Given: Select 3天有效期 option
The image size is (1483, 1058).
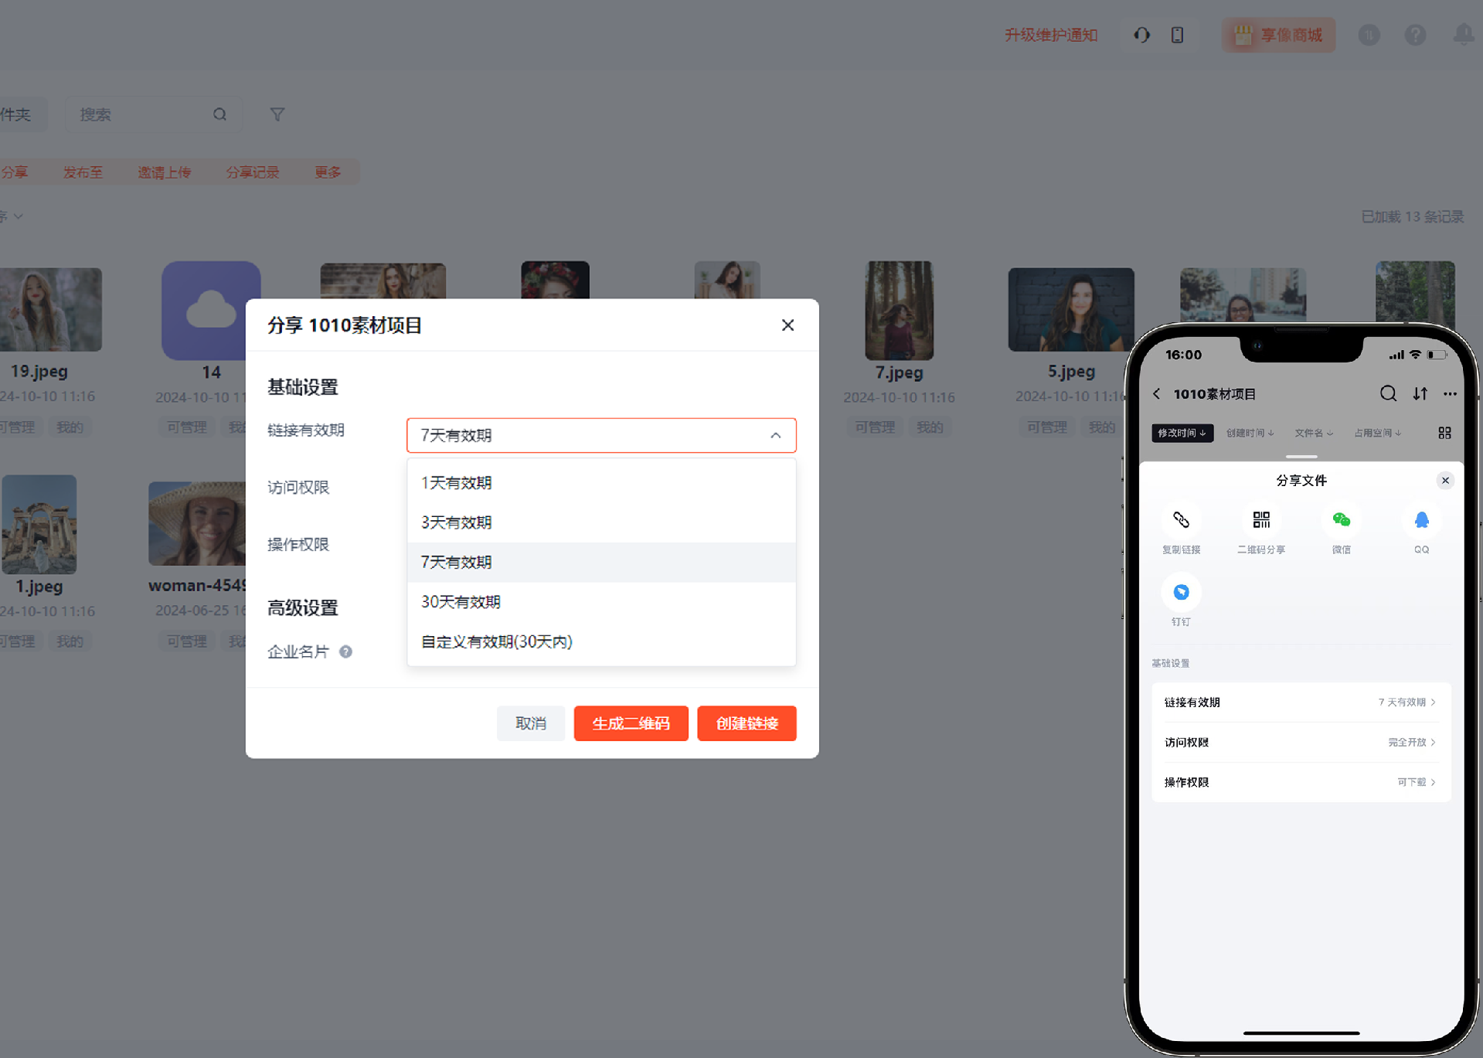Looking at the screenshot, I should (601, 522).
